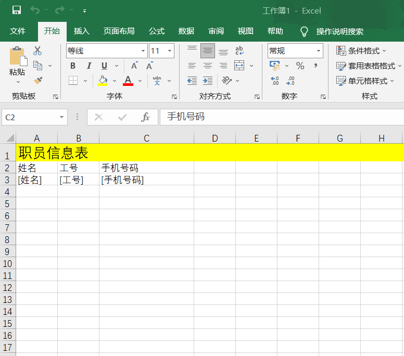Switch to the 视图 View tab
This screenshot has width=404, height=356.
click(x=246, y=31)
